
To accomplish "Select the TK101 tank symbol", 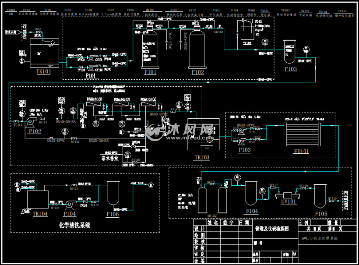I will pyautogui.click(x=44, y=53).
